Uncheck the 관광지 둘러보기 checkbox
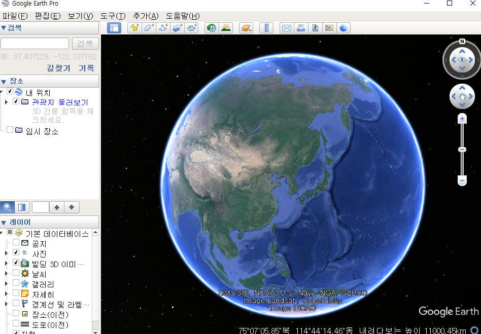This screenshot has height=334, width=481. pos(16,101)
